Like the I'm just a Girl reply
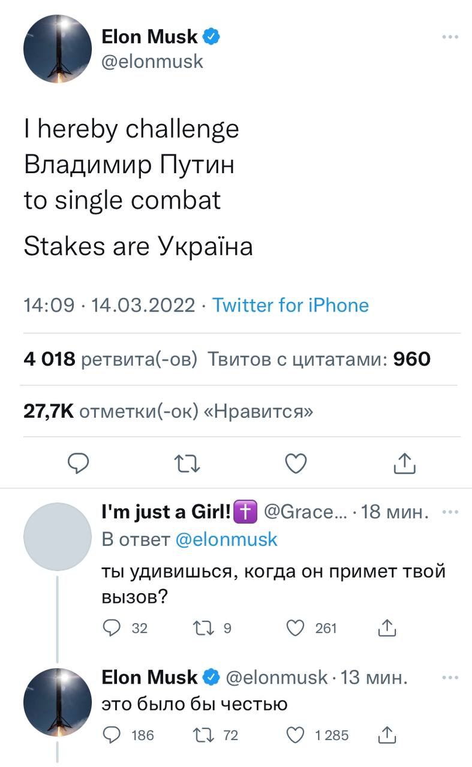 (295, 628)
